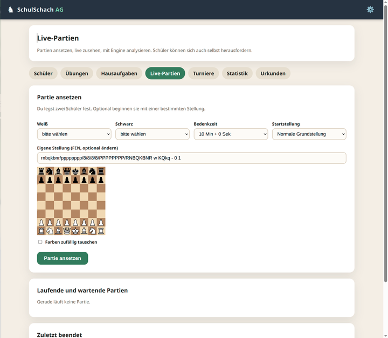388x338 pixels.
Task: Open the Schwarz player dropdown
Action: coord(153,134)
